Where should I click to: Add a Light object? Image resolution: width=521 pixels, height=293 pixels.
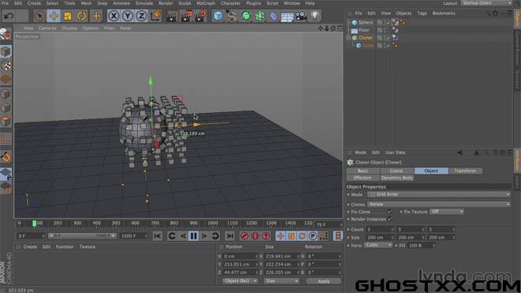pos(315,16)
